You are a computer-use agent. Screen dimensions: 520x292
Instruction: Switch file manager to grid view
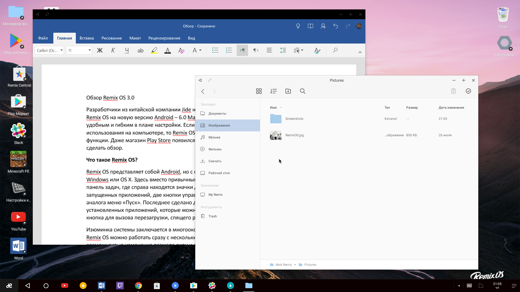click(x=259, y=91)
